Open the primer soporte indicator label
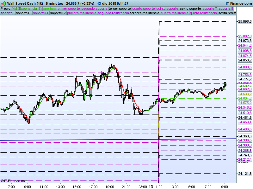 [x=69, y=9]
